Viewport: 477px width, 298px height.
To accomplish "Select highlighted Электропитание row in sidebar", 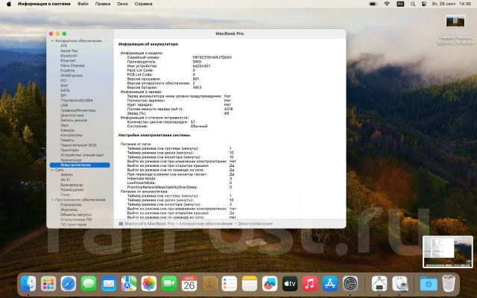I will point(80,165).
